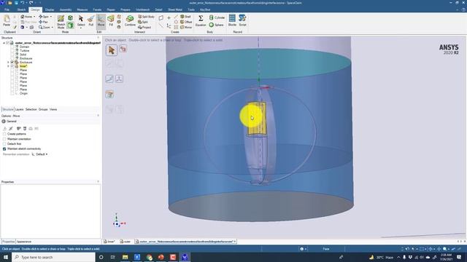Enable Detach first option
467x262 pixels.
coord(4,144)
